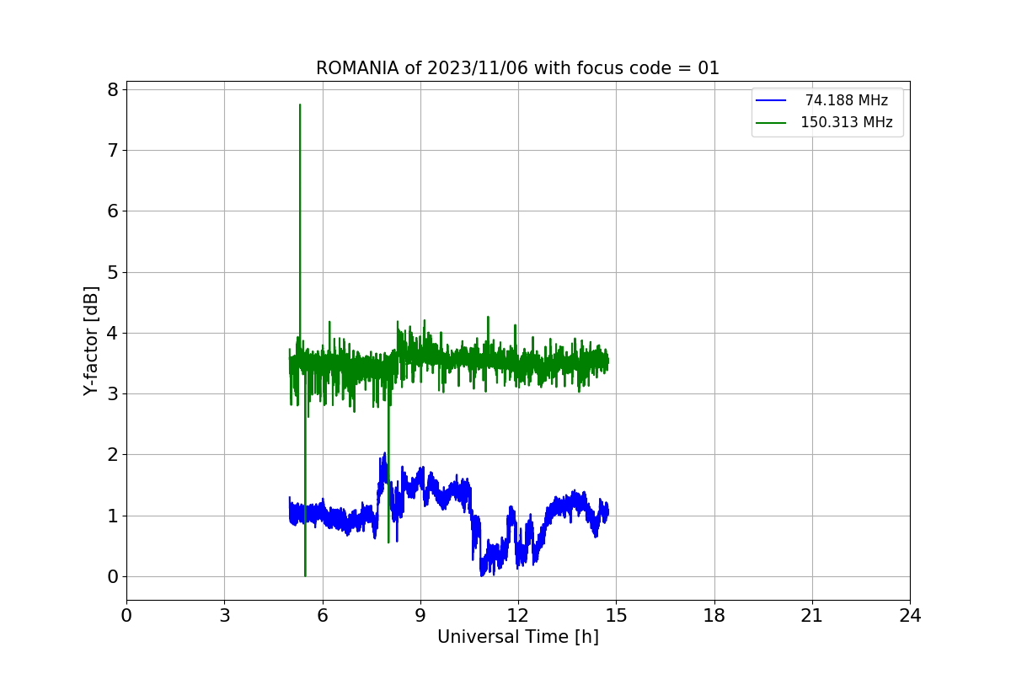Click x-axis tick label 15
Screen dimensions: 1011x674
point(616,616)
